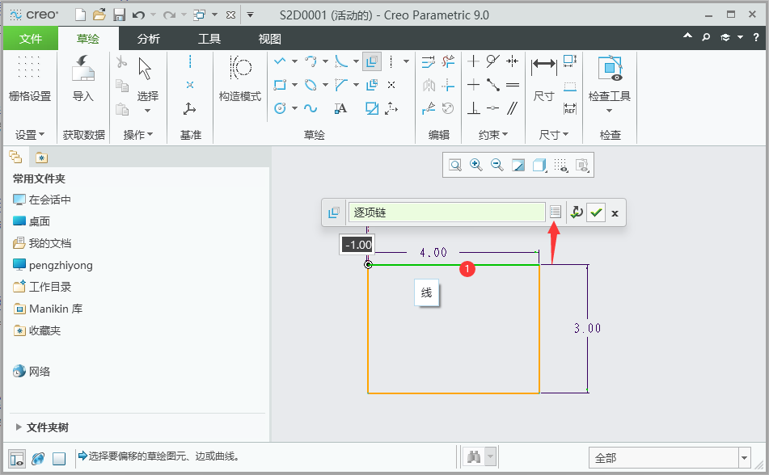This screenshot has width=769, height=475.
Task: Select the Circle sketch tool
Action: (280, 108)
